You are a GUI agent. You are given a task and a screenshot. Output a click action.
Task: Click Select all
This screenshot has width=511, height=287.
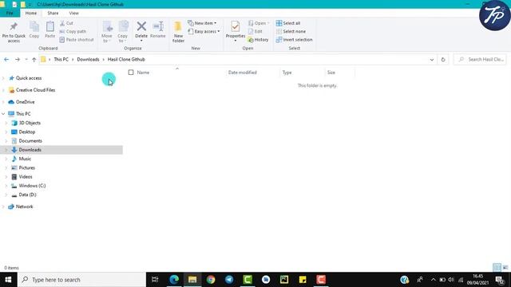click(x=288, y=23)
